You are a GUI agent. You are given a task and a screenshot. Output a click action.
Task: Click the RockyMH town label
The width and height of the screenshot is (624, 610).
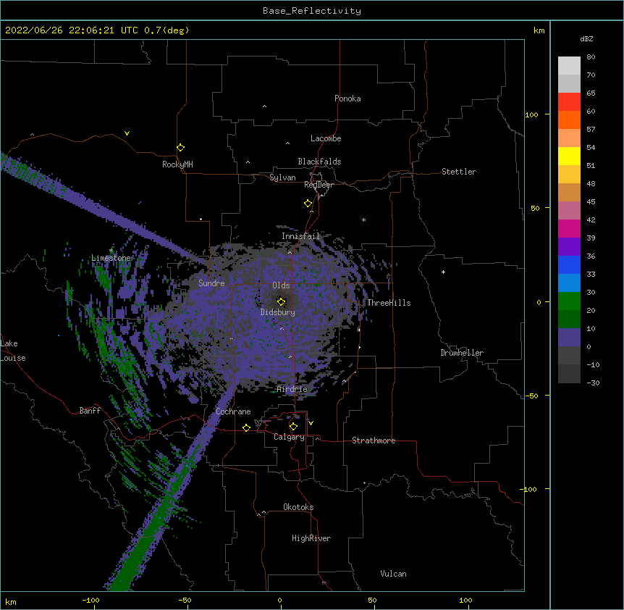(x=177, y=164)
